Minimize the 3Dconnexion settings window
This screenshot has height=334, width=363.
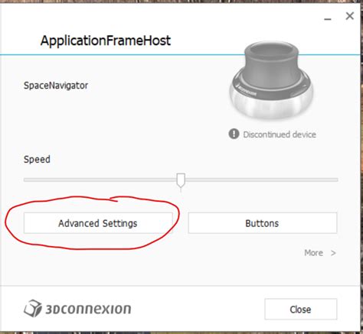click(x=328, y=19)
